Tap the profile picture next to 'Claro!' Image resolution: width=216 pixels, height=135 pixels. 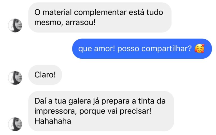[15, 78]
